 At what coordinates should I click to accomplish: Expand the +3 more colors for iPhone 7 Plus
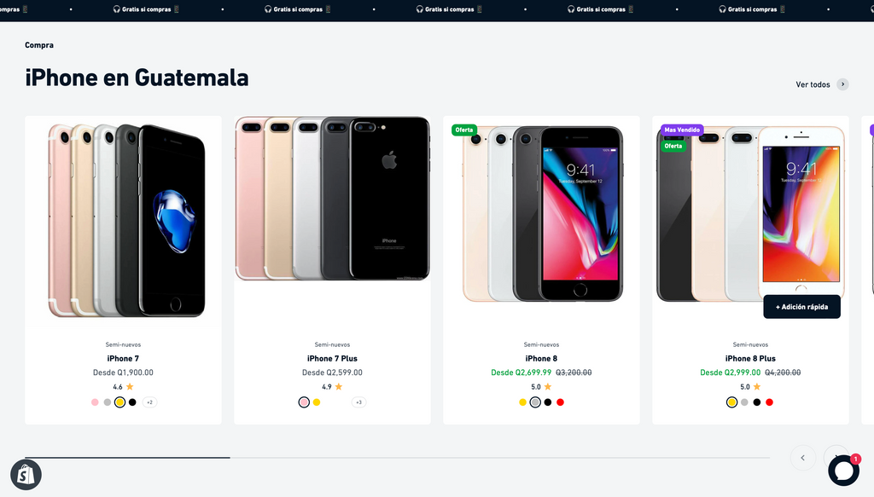(x=358, y=402)
